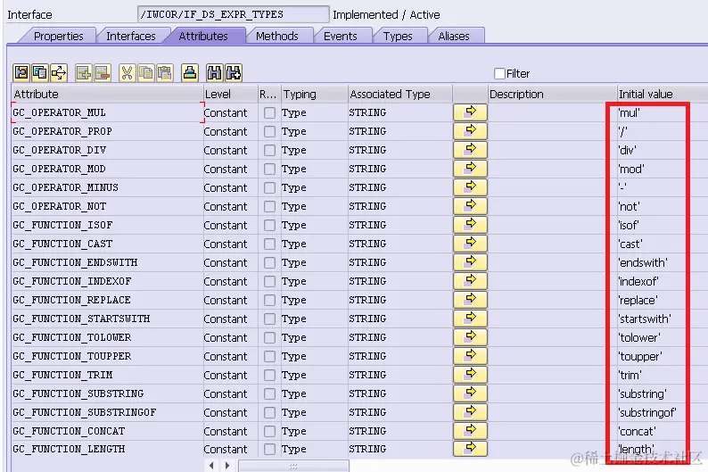Open the Properties tab
708x472 pixels.
tap(58, 36)
